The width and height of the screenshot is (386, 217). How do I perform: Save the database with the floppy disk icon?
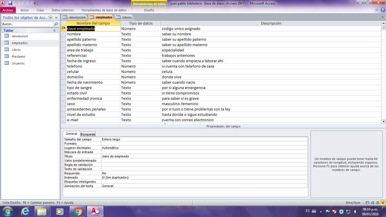[10, 3]
